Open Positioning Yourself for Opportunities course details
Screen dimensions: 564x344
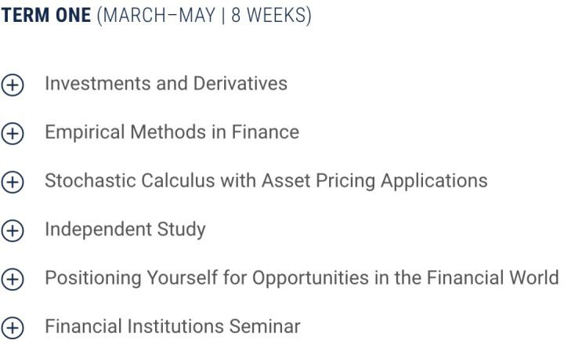coord(302,278)
